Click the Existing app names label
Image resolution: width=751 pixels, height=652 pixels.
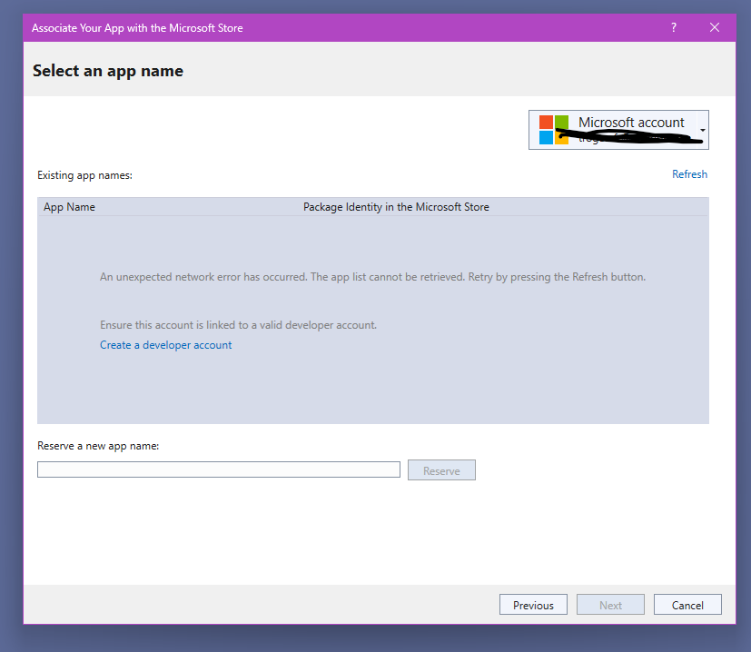point(84,175)
